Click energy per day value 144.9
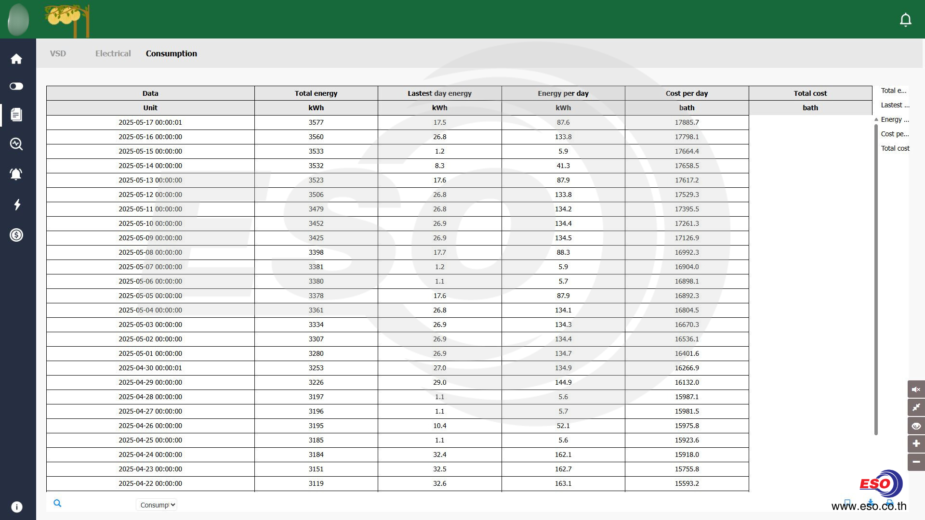Screen dimensions: 925x520 563,382
